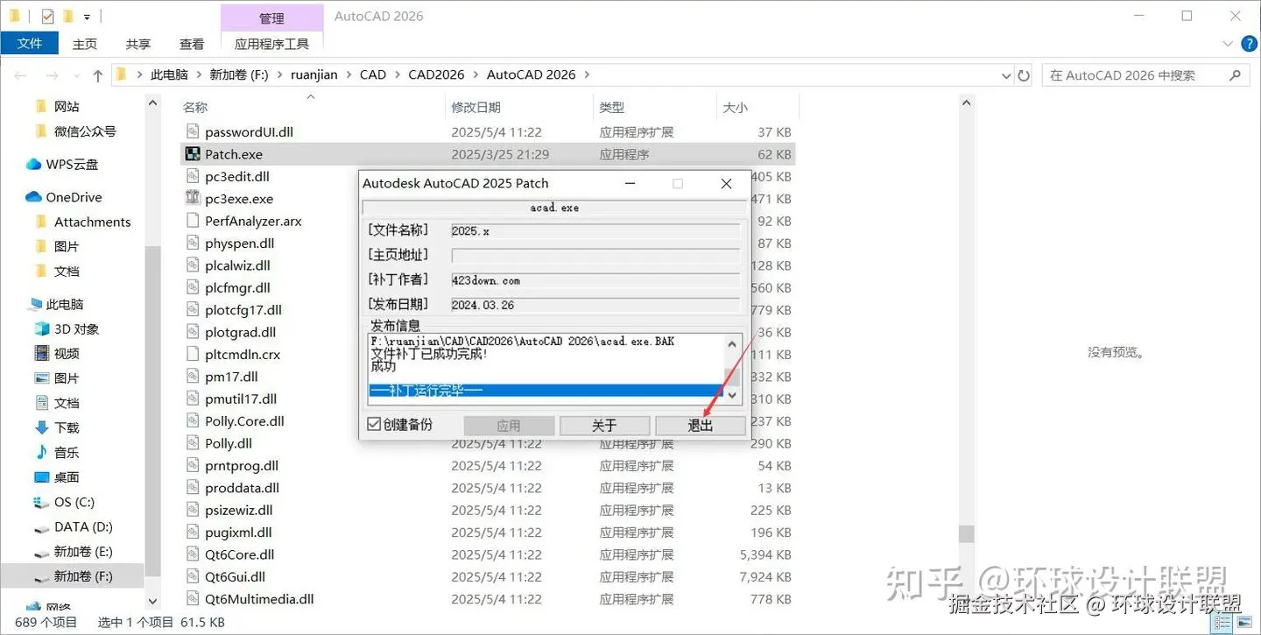Click the ruanjian breadcrumb segment
Screen dimensions: 1261x635
(x=313, y=75)
